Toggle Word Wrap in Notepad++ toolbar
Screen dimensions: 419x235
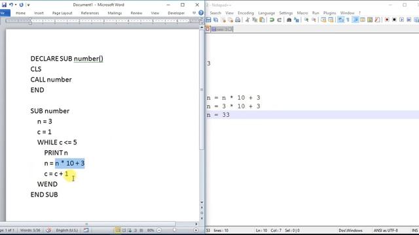coord(340,20)
